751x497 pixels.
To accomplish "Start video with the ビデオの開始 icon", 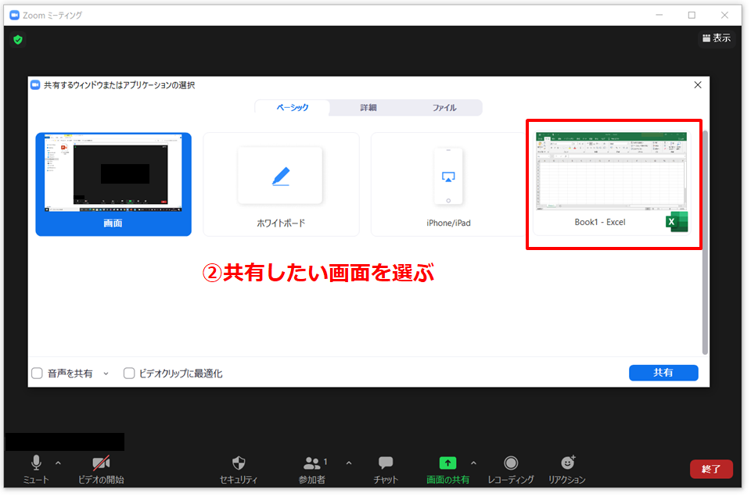I will 101,463.
